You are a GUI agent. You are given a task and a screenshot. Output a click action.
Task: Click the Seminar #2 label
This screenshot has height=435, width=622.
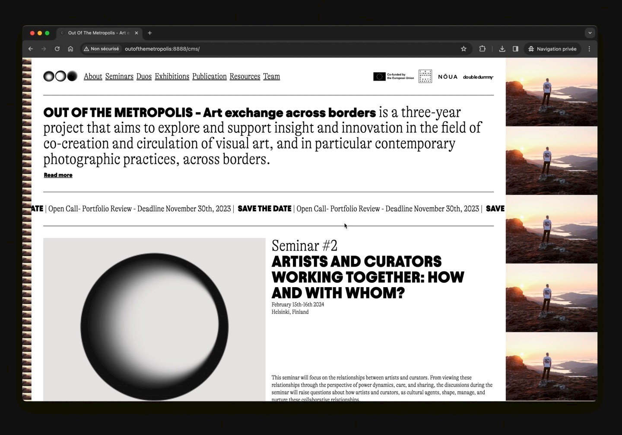tap(305, 246)
